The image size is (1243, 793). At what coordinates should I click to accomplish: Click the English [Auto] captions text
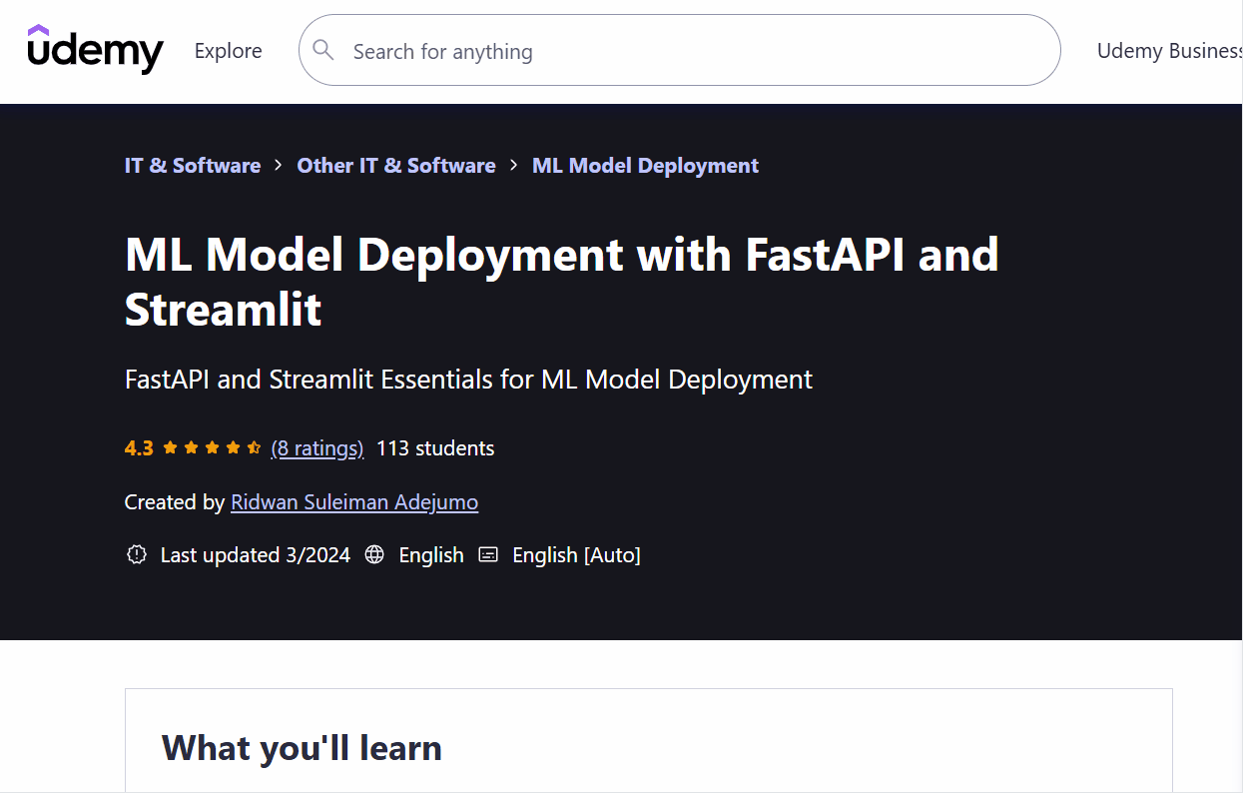576,555
